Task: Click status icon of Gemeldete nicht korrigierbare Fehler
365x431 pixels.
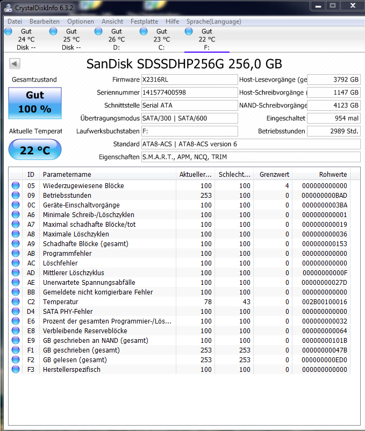Action: click(16, 292)
